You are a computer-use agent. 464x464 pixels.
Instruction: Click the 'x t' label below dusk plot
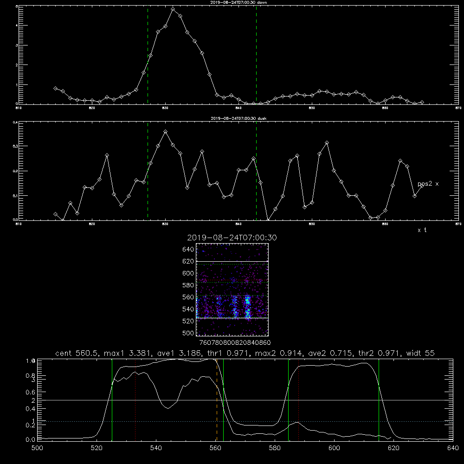coord(422,230)
